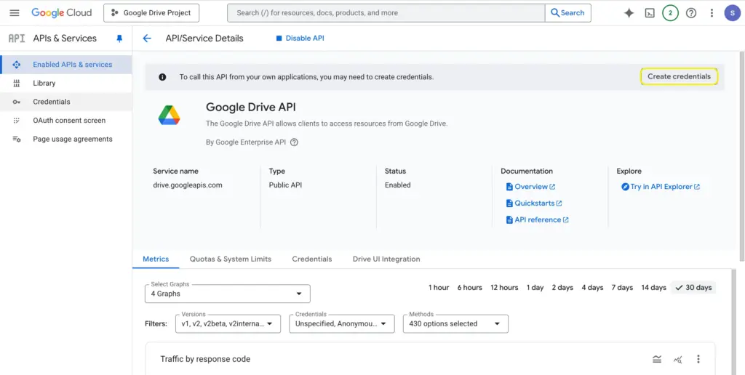Click the Create credentials button
745x375 pixels.
click(679, 76)
